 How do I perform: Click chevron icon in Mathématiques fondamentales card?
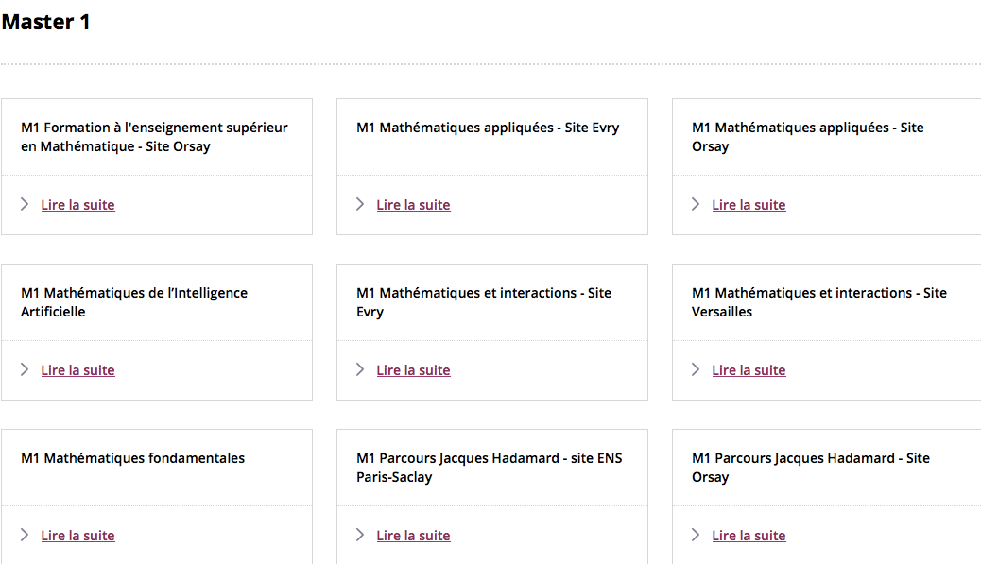click(25, 535)
